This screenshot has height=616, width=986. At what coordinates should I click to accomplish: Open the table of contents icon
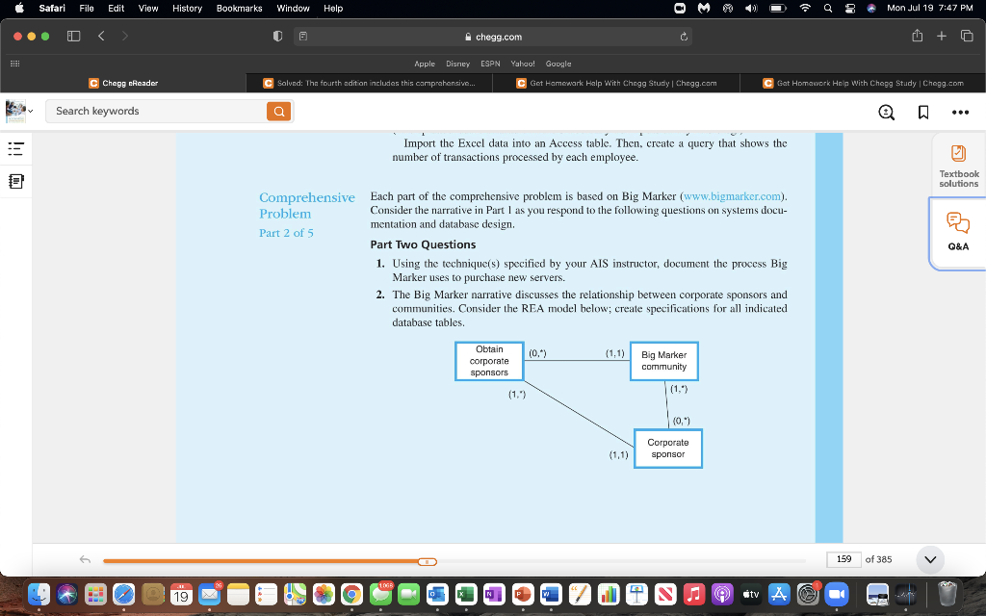coord(14,149)
